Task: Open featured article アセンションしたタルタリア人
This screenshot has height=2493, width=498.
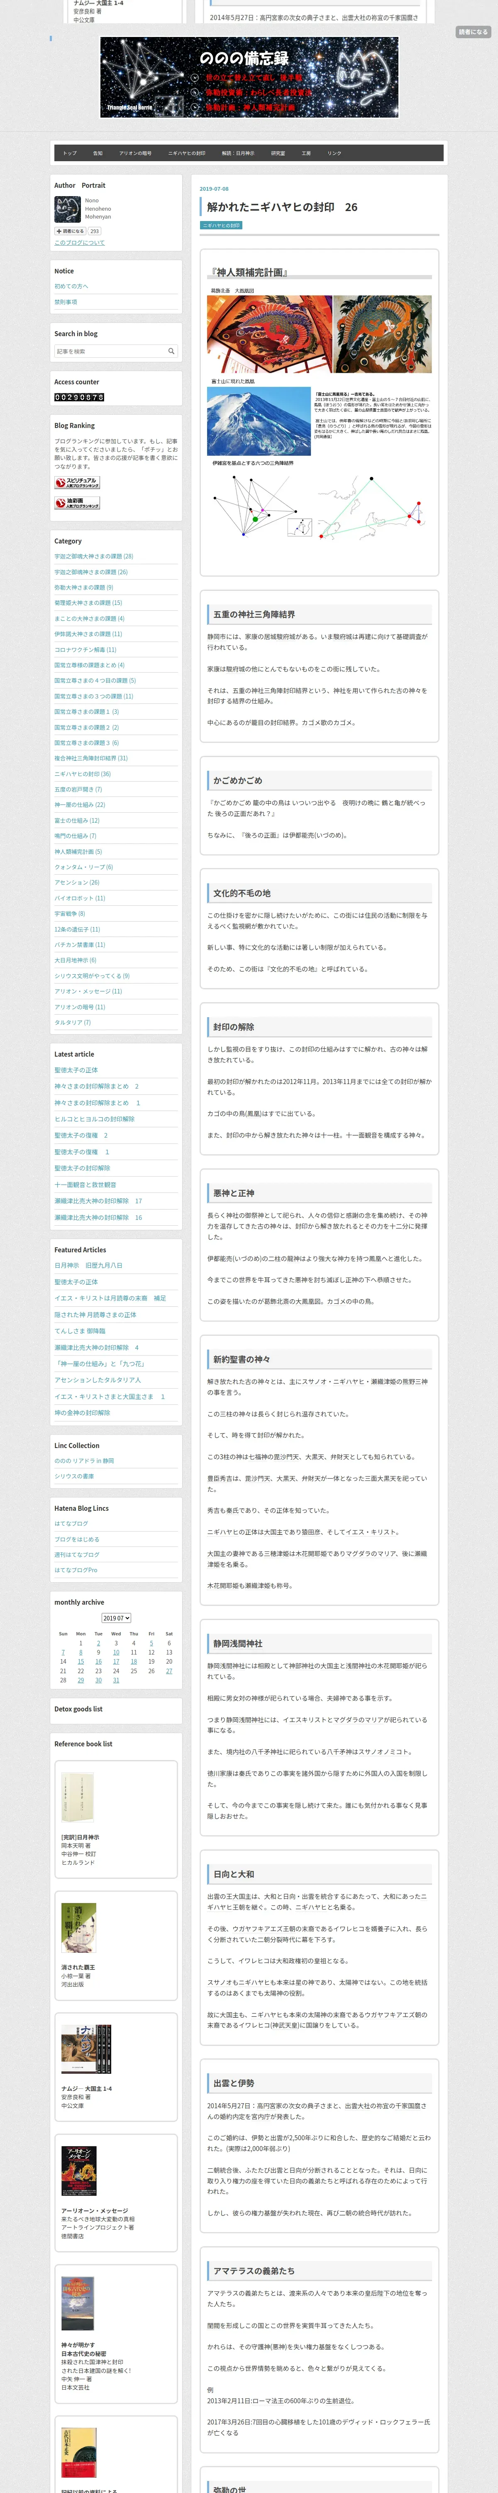Action: pyautogui.click(x=98, y=1380)
